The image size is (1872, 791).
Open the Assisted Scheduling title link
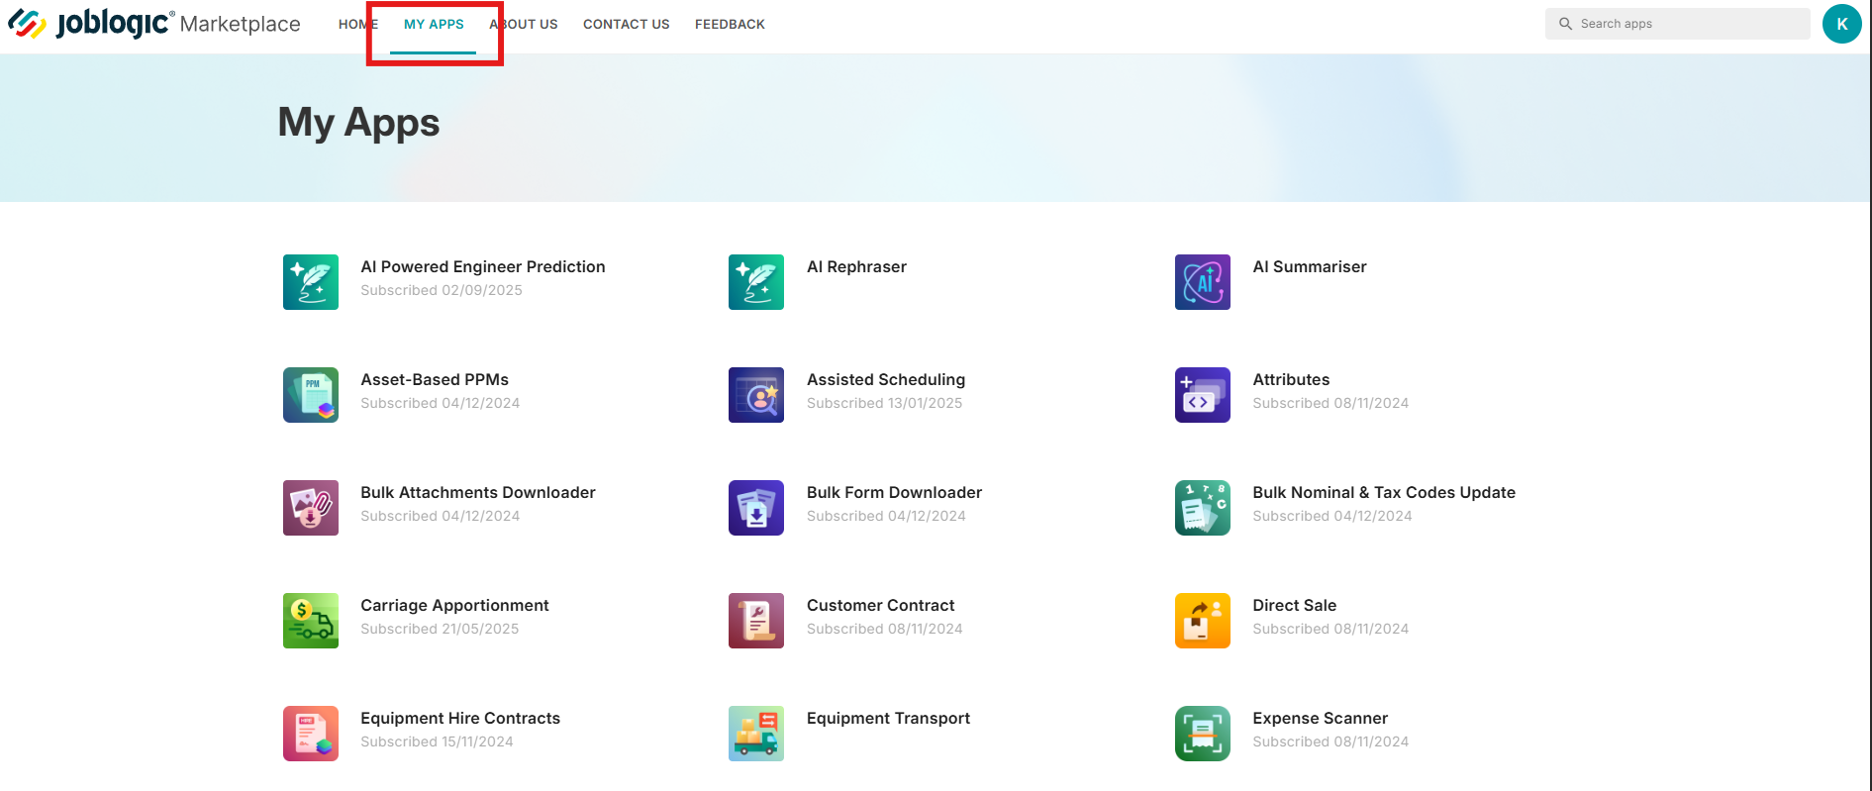pyautogui.click(x=886, y=379)
